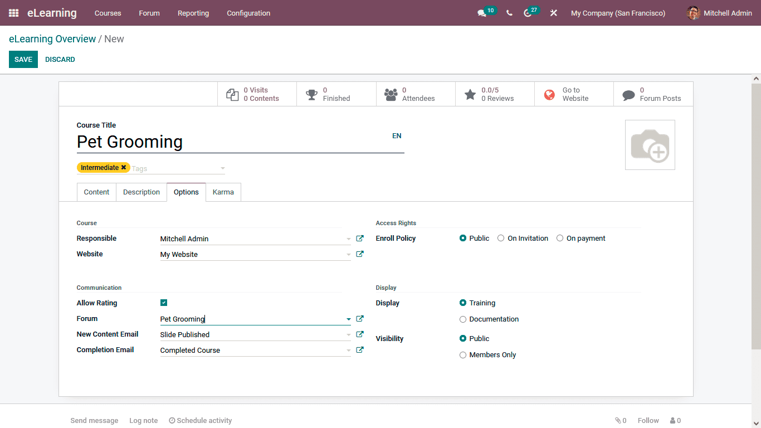Viewport: 761px width, 428px height.
Task: Open the eLearning Overview breadcrumb link
Action: (x=52, y=38)
